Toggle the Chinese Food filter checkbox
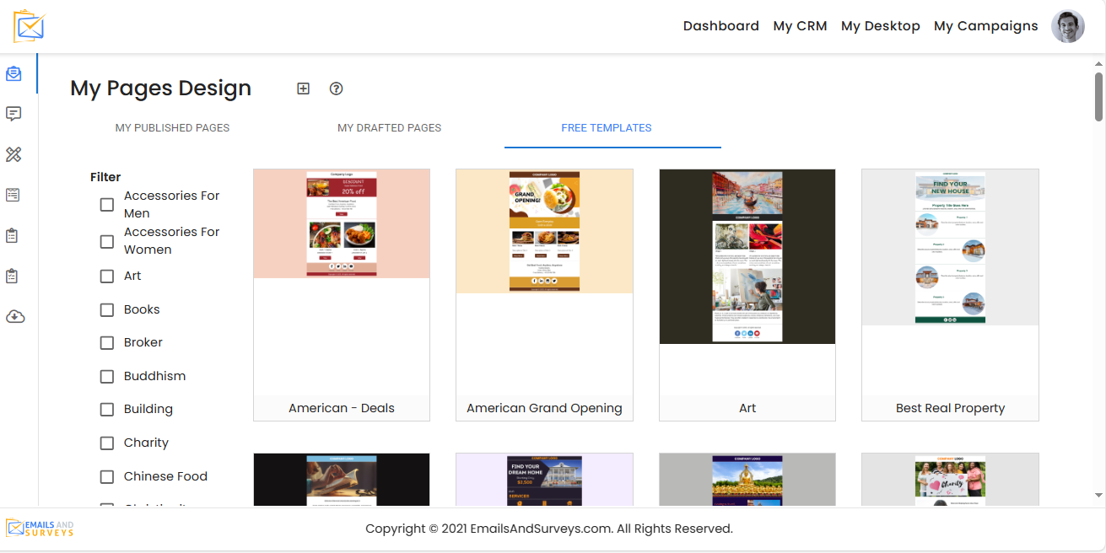The width and height of the screenshot is (1106, 553). point(107,477)
